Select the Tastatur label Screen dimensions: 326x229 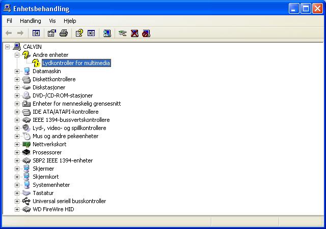[43, 193]
